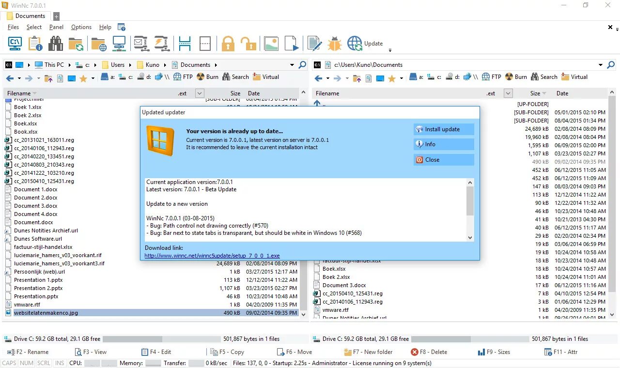
Task: Expand the right panel path history dropdown
Action: (x=601, y=65)
